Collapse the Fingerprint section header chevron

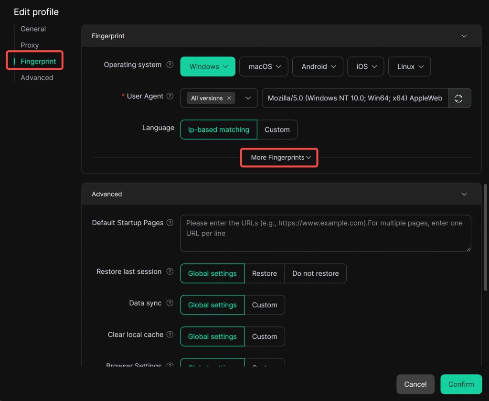[464, 36]
